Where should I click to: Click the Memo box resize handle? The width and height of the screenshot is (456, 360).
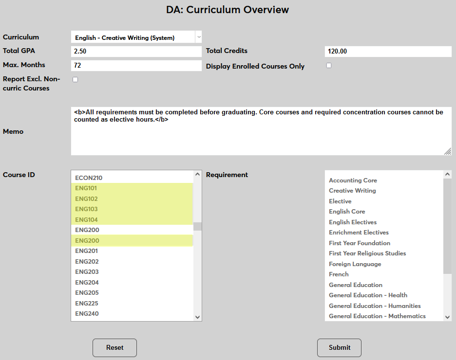click(x=448, y=152)
